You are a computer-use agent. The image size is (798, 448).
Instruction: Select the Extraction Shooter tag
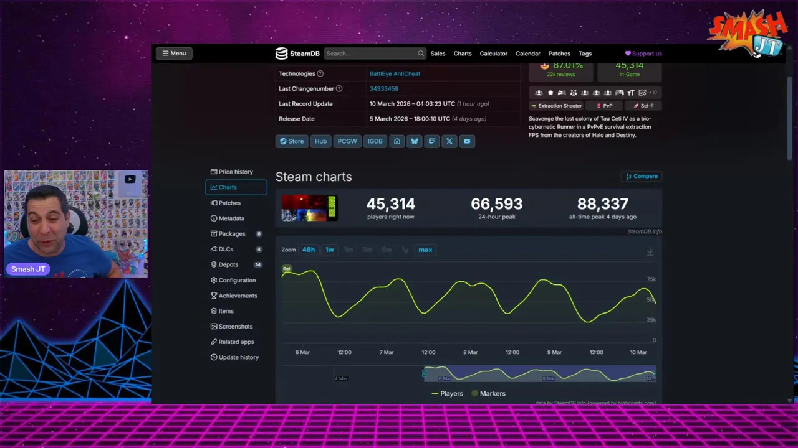click(556, 106)
